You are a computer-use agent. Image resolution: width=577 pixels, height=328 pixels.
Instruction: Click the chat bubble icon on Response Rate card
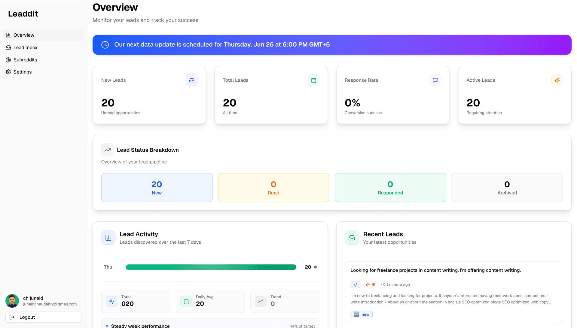point(435,80)
